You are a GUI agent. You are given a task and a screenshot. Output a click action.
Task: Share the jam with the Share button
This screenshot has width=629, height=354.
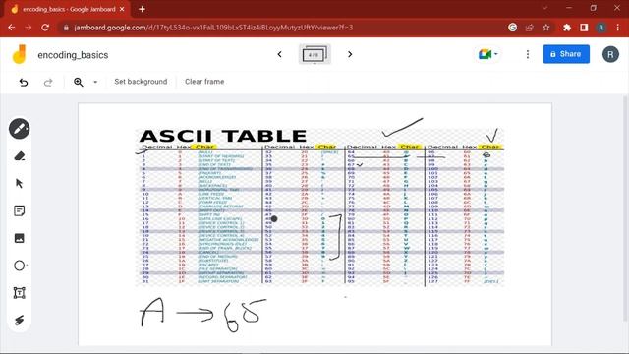tap(566, 54)
